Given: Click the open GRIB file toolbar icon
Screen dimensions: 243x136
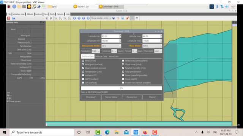Looking at the screenshot, I should [13, 18].
